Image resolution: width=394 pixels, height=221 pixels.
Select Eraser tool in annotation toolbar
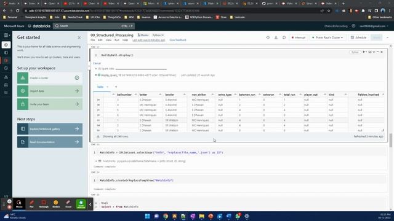coord(68,204)
